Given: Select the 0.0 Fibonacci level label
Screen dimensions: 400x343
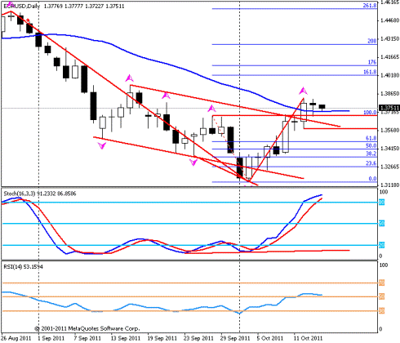Looking at the screenshot, I should (x=372, y=179).
